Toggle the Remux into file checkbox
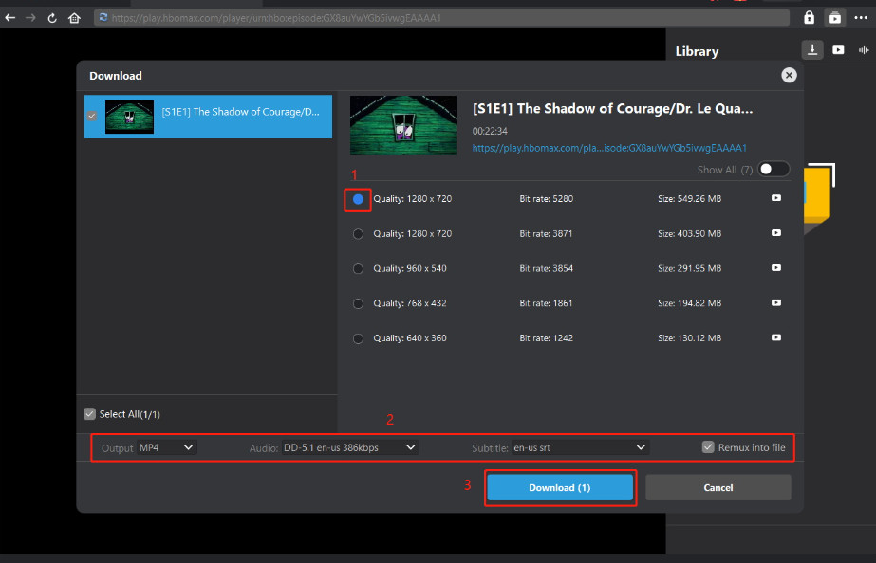Image resolution: width=876 pixels, height=563 pixels. click(x=708, y=447)
